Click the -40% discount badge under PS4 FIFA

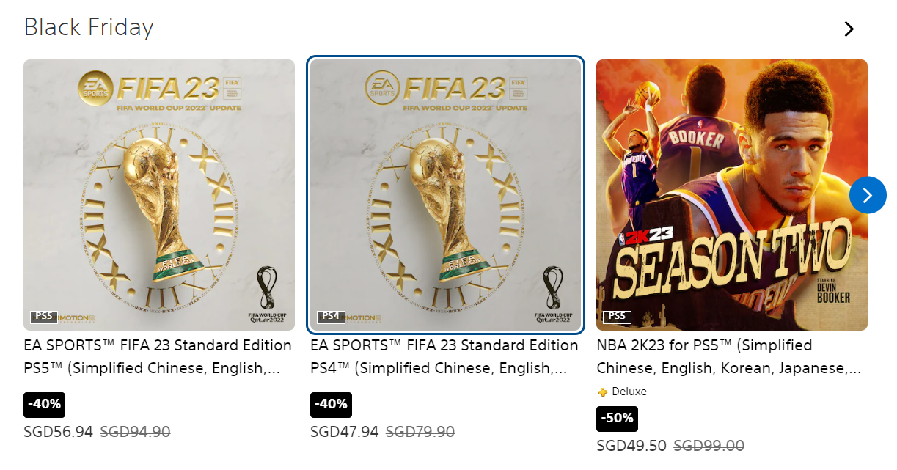pyautogui.click(x=331, y=405)
